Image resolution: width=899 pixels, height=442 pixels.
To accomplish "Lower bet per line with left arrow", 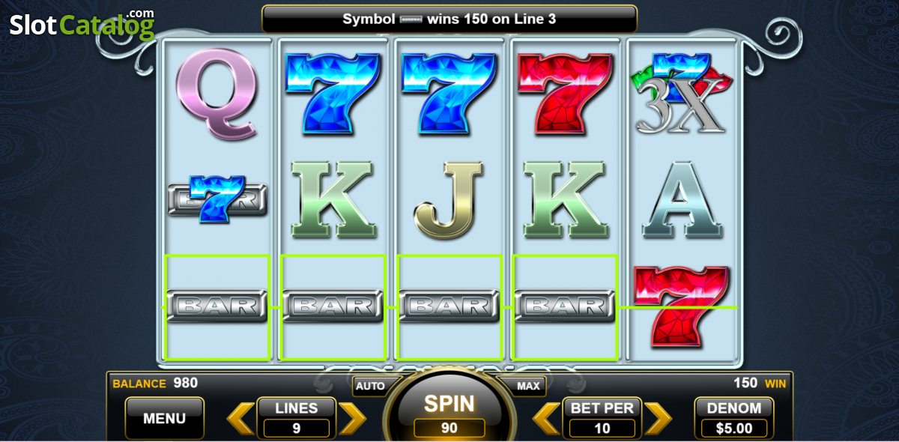I will point(547,419).
